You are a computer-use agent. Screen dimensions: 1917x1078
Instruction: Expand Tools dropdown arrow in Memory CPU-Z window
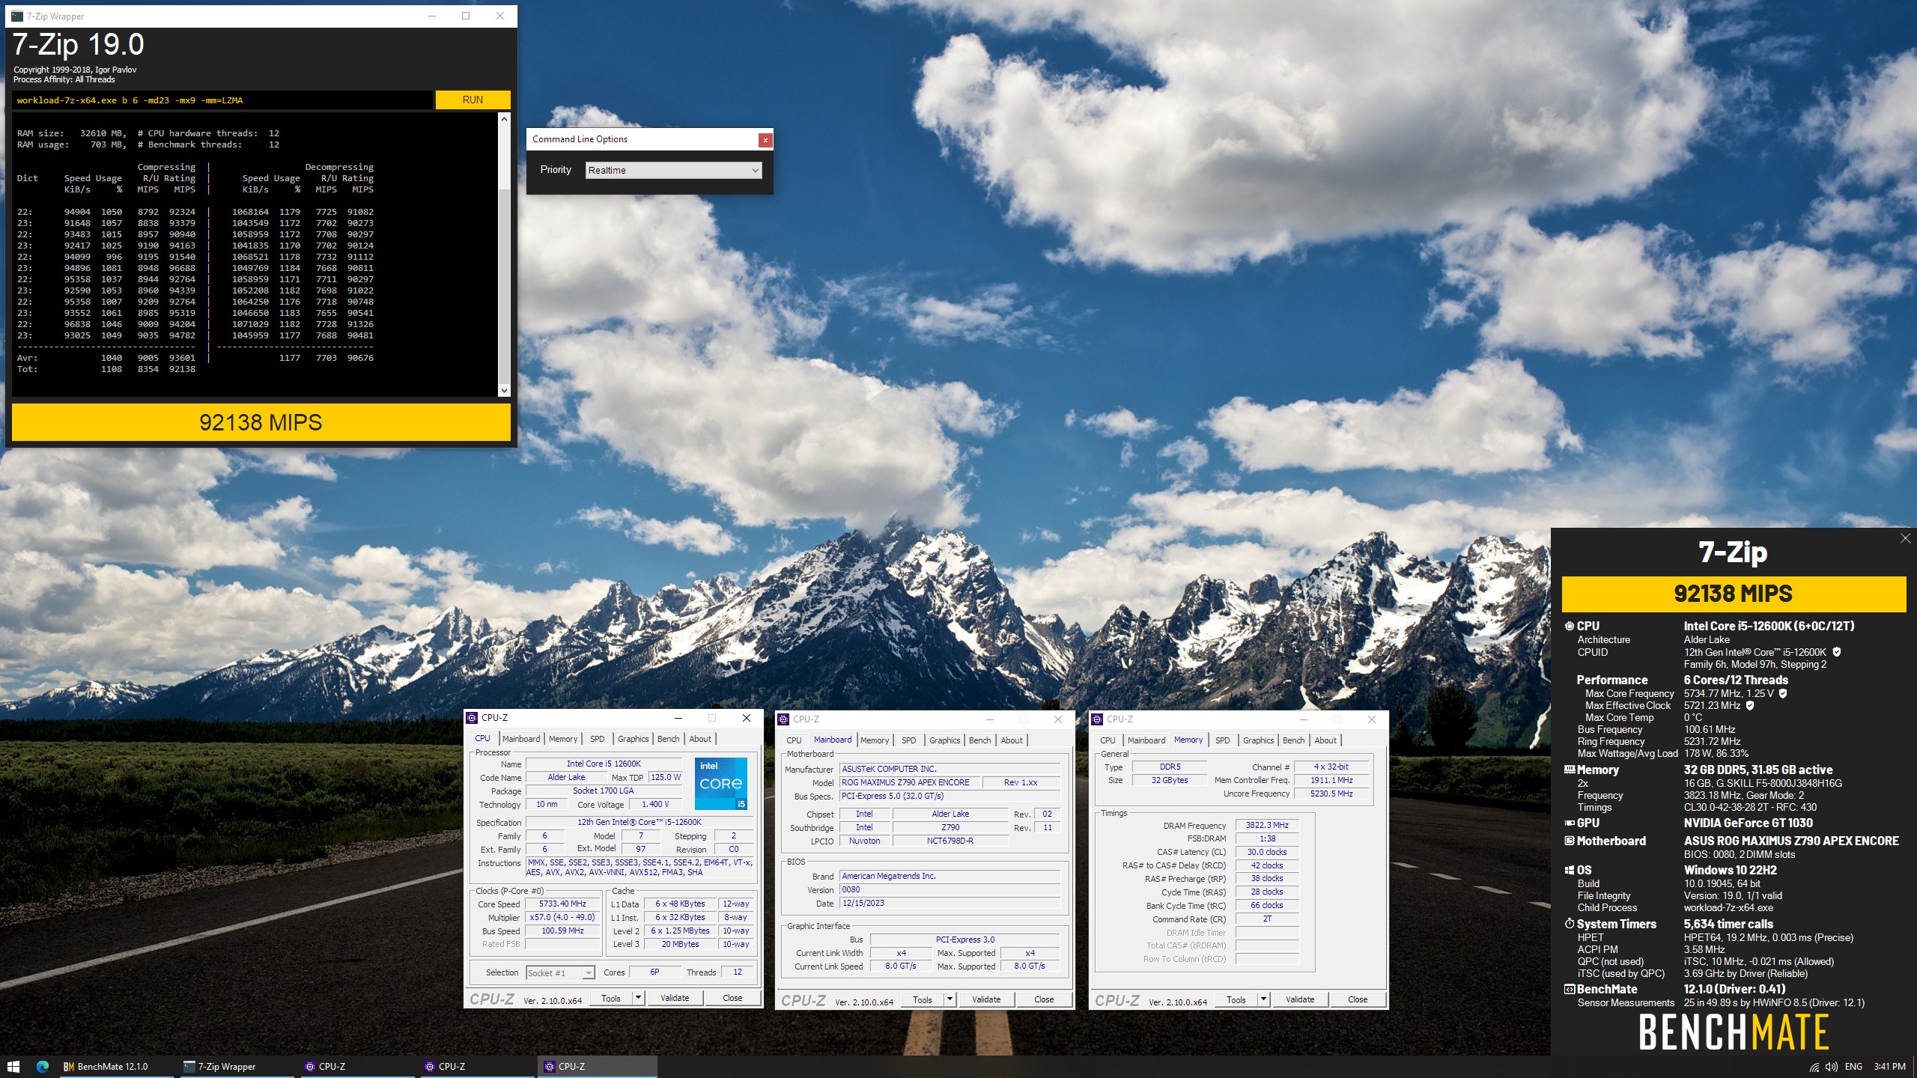[x=1263, y=999]
